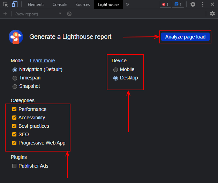Open the (new report) dropdown

point(38,14)
